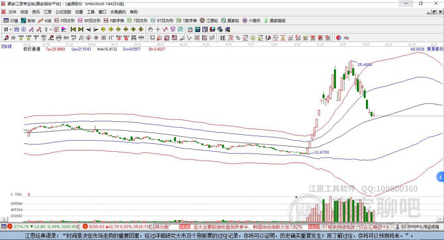Select the red pencil drawing tool
This screenshot has width=444, height=240.
pyautogui.click(x=6, y=38)
